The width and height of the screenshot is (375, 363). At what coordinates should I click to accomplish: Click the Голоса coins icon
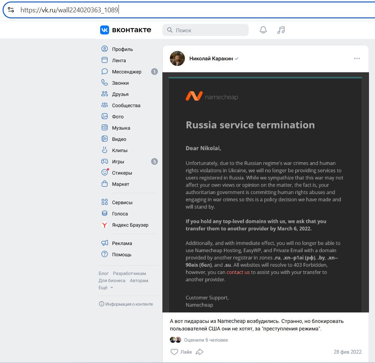pyautogui.click(x=105, y=214)
